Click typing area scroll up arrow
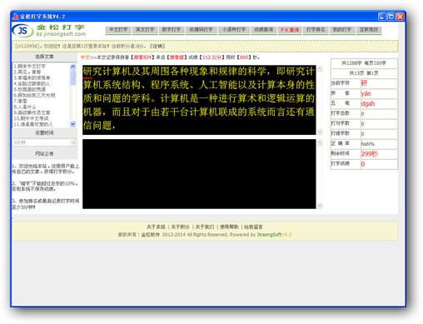This screenshot has height=324, width=423. [320, 142]
